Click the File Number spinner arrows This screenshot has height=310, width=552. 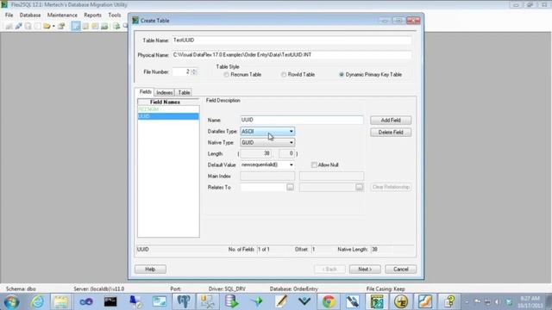coord(194,71)
